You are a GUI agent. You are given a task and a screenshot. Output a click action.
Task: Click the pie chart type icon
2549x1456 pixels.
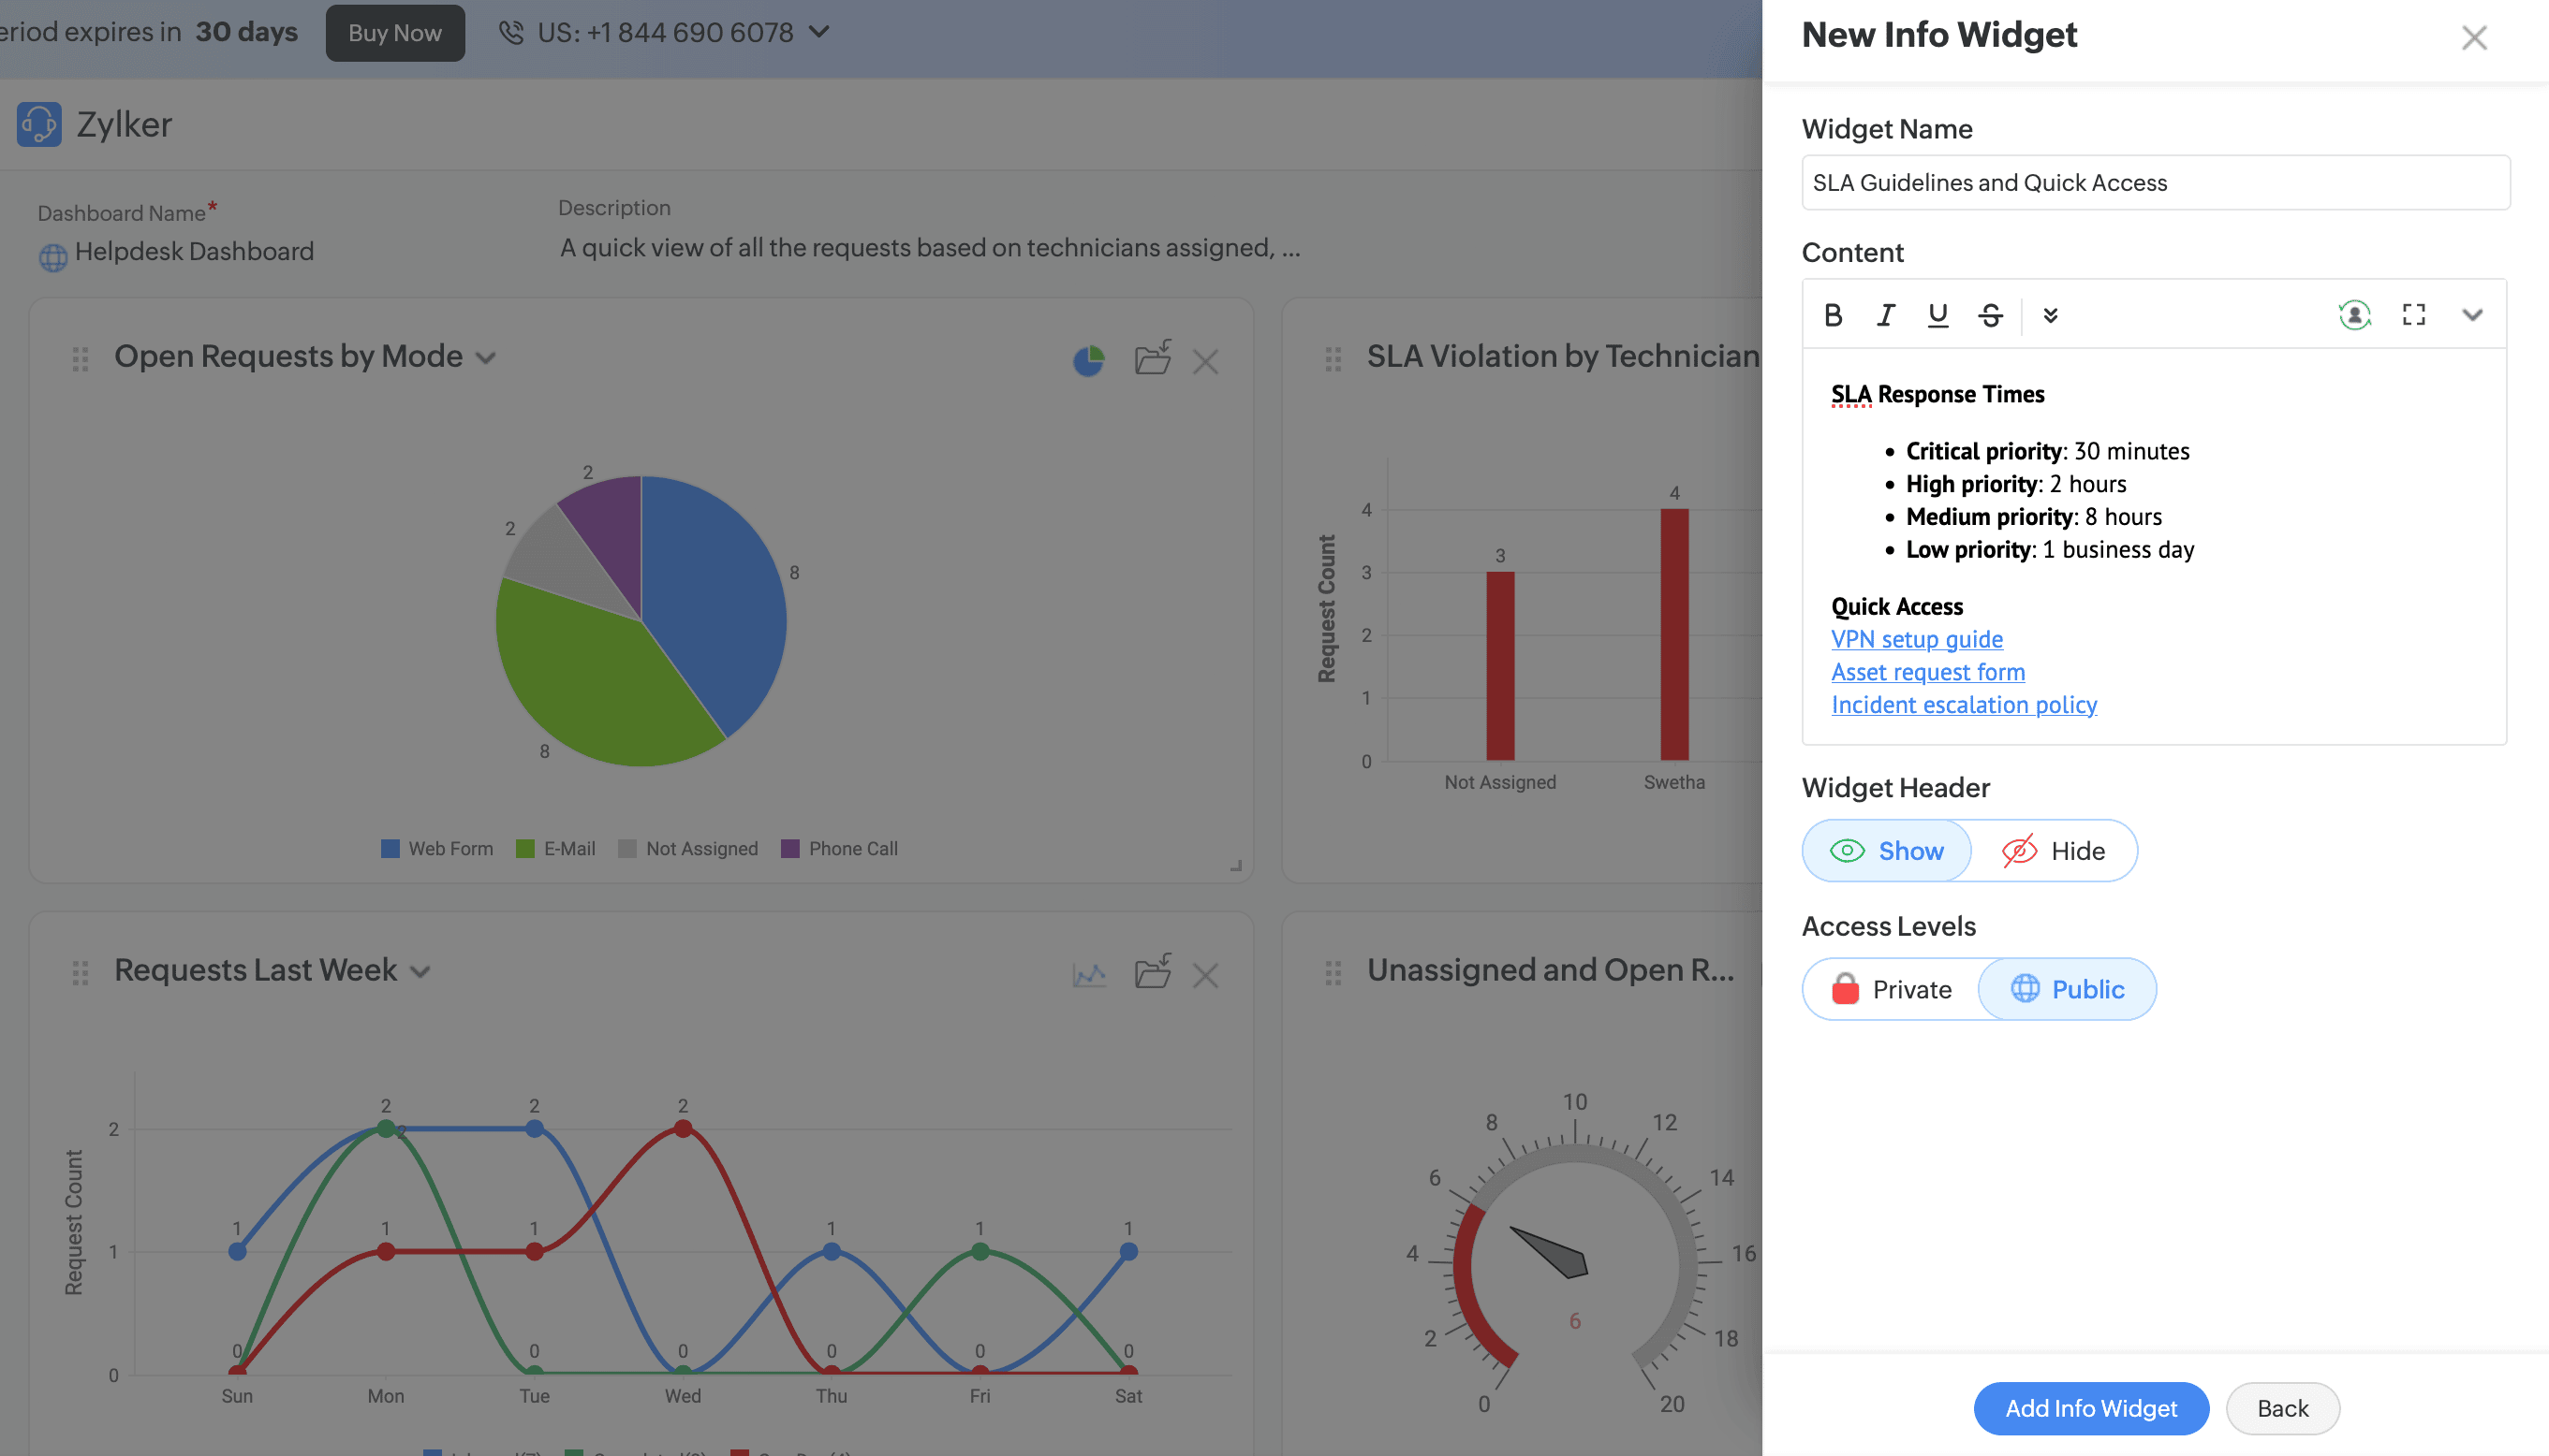tap(1088, 360)
